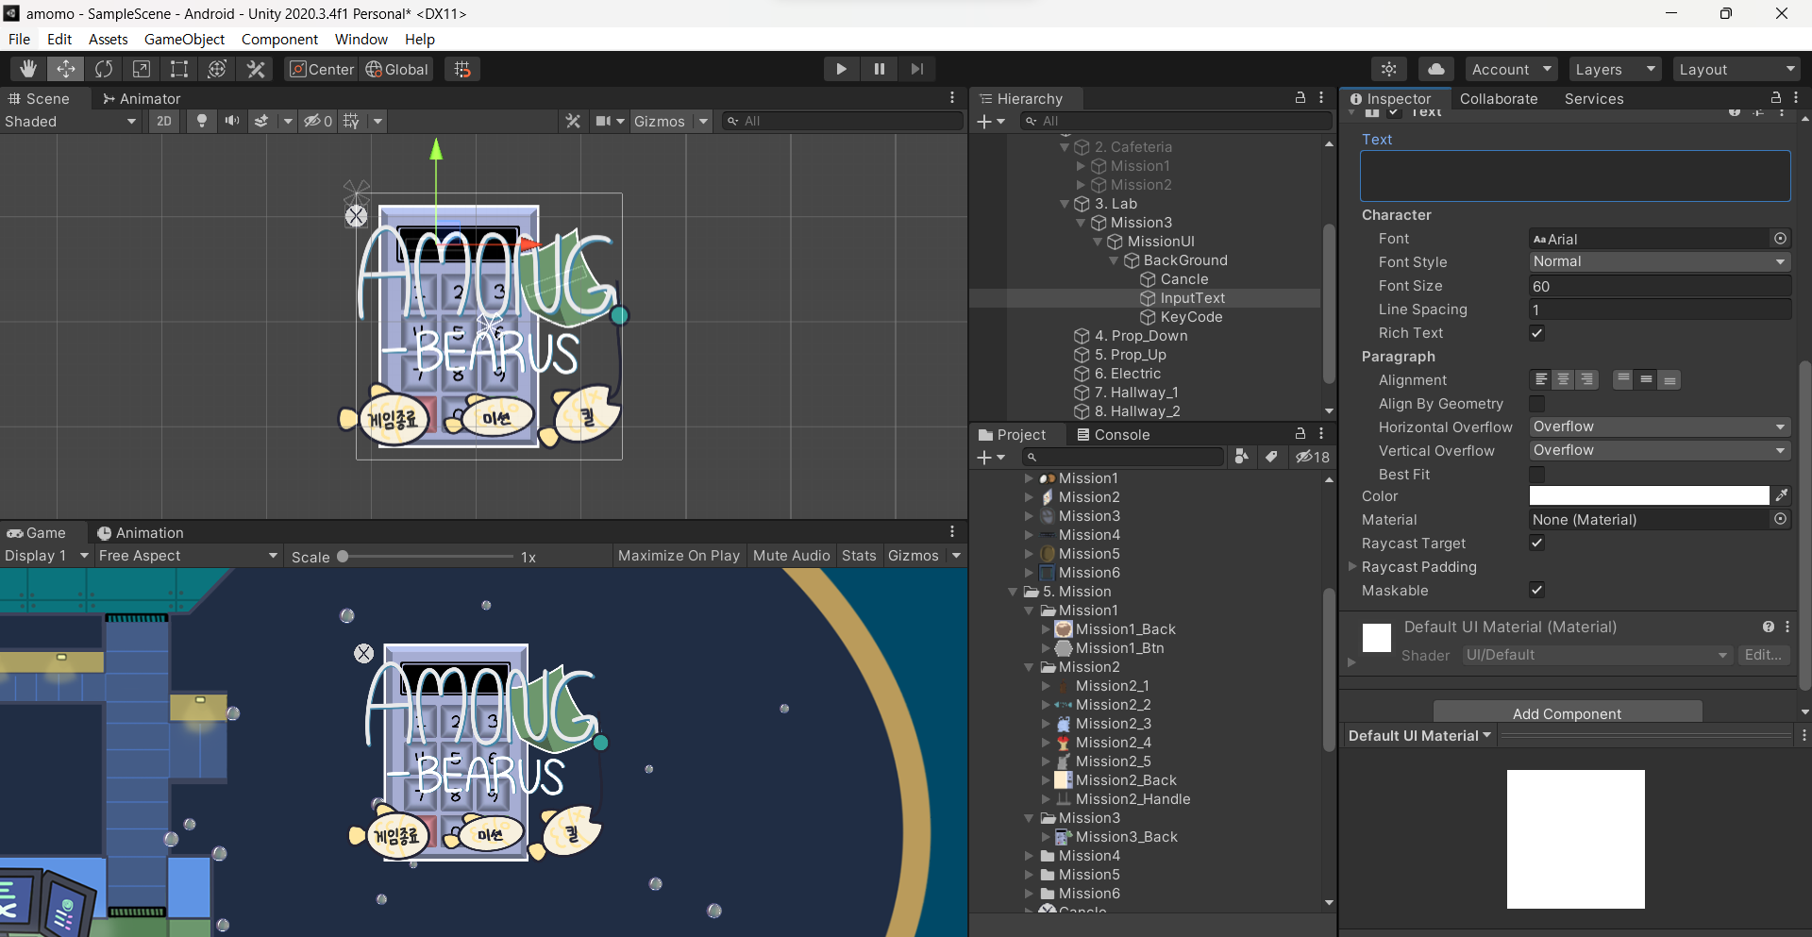
Task: Select the Scale tool
Action: pyautogui.click(x=142, y=69)
